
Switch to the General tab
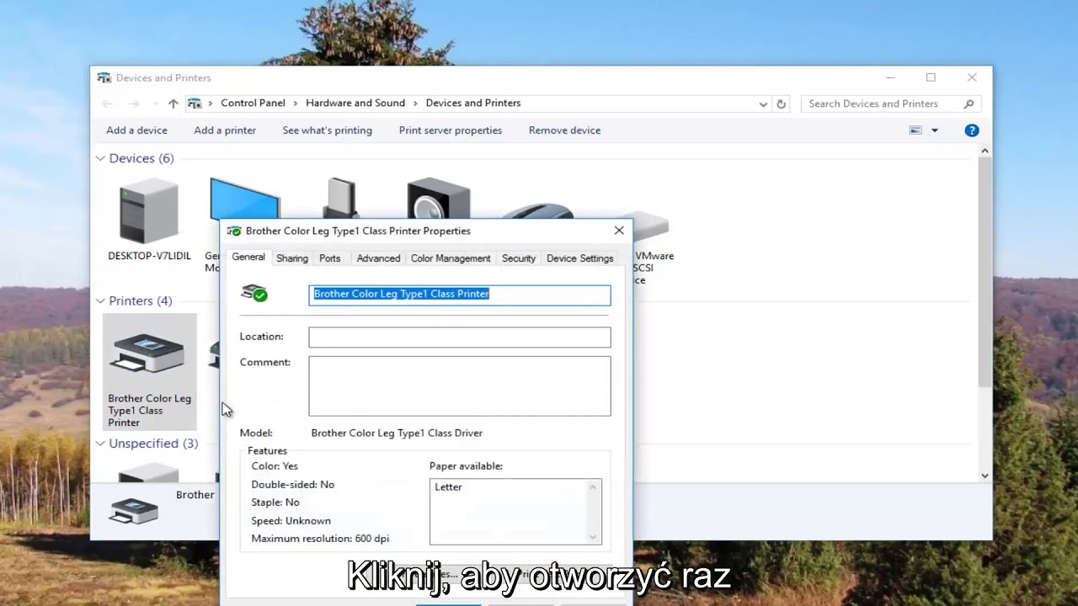click(248, 258)
